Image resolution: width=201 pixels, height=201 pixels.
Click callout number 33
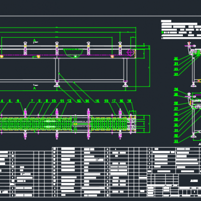(x=176, y=141)
